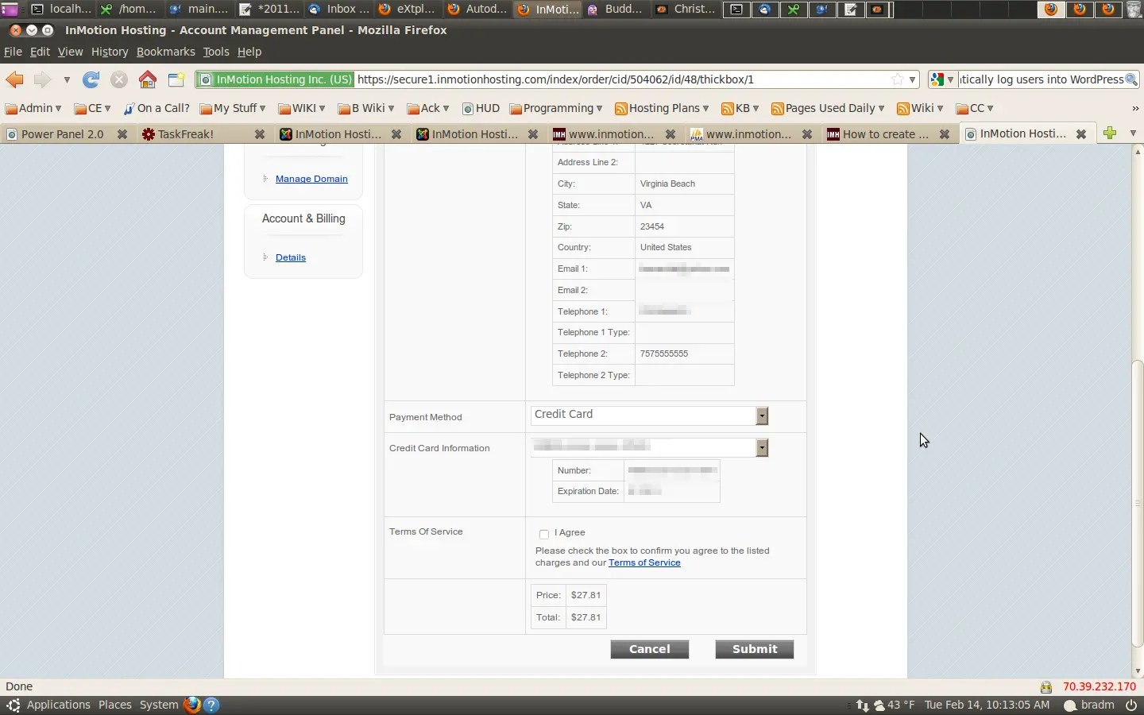
Task: Open a new tab with the plus icon
Action: 1111,133
